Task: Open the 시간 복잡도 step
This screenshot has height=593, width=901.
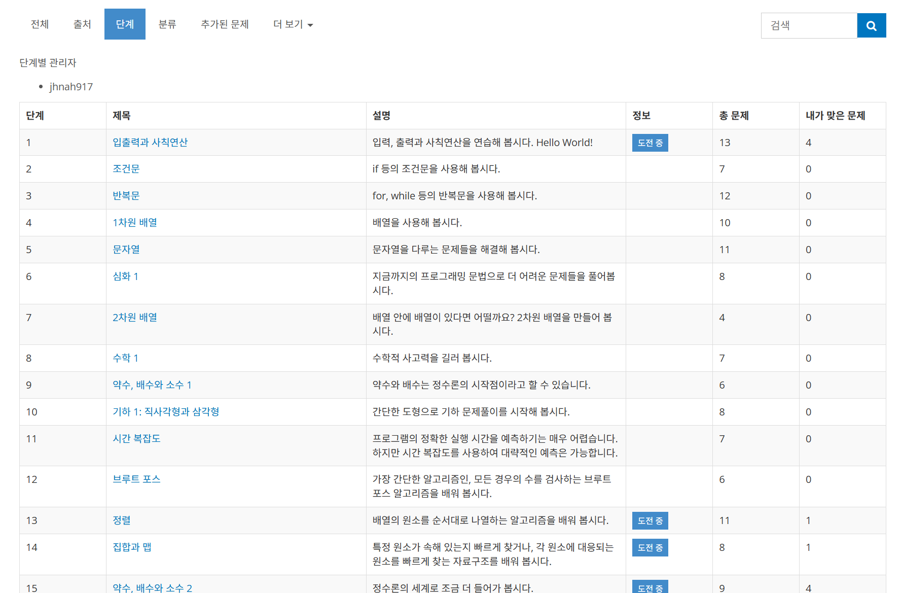Action: [x=136, y=438]
